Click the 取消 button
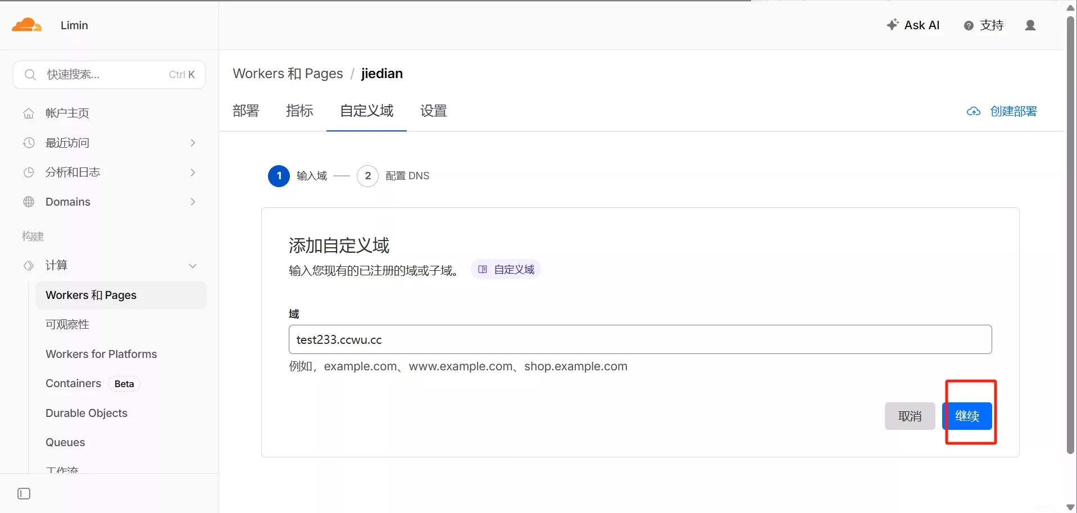1077x513 pixels. pos(910,416)
